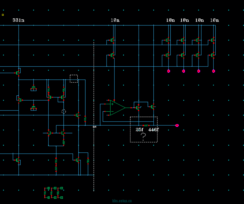Select the upper transistor under the leftmost 10n label
The image size is (244, 204).
(x=112, y=40)
